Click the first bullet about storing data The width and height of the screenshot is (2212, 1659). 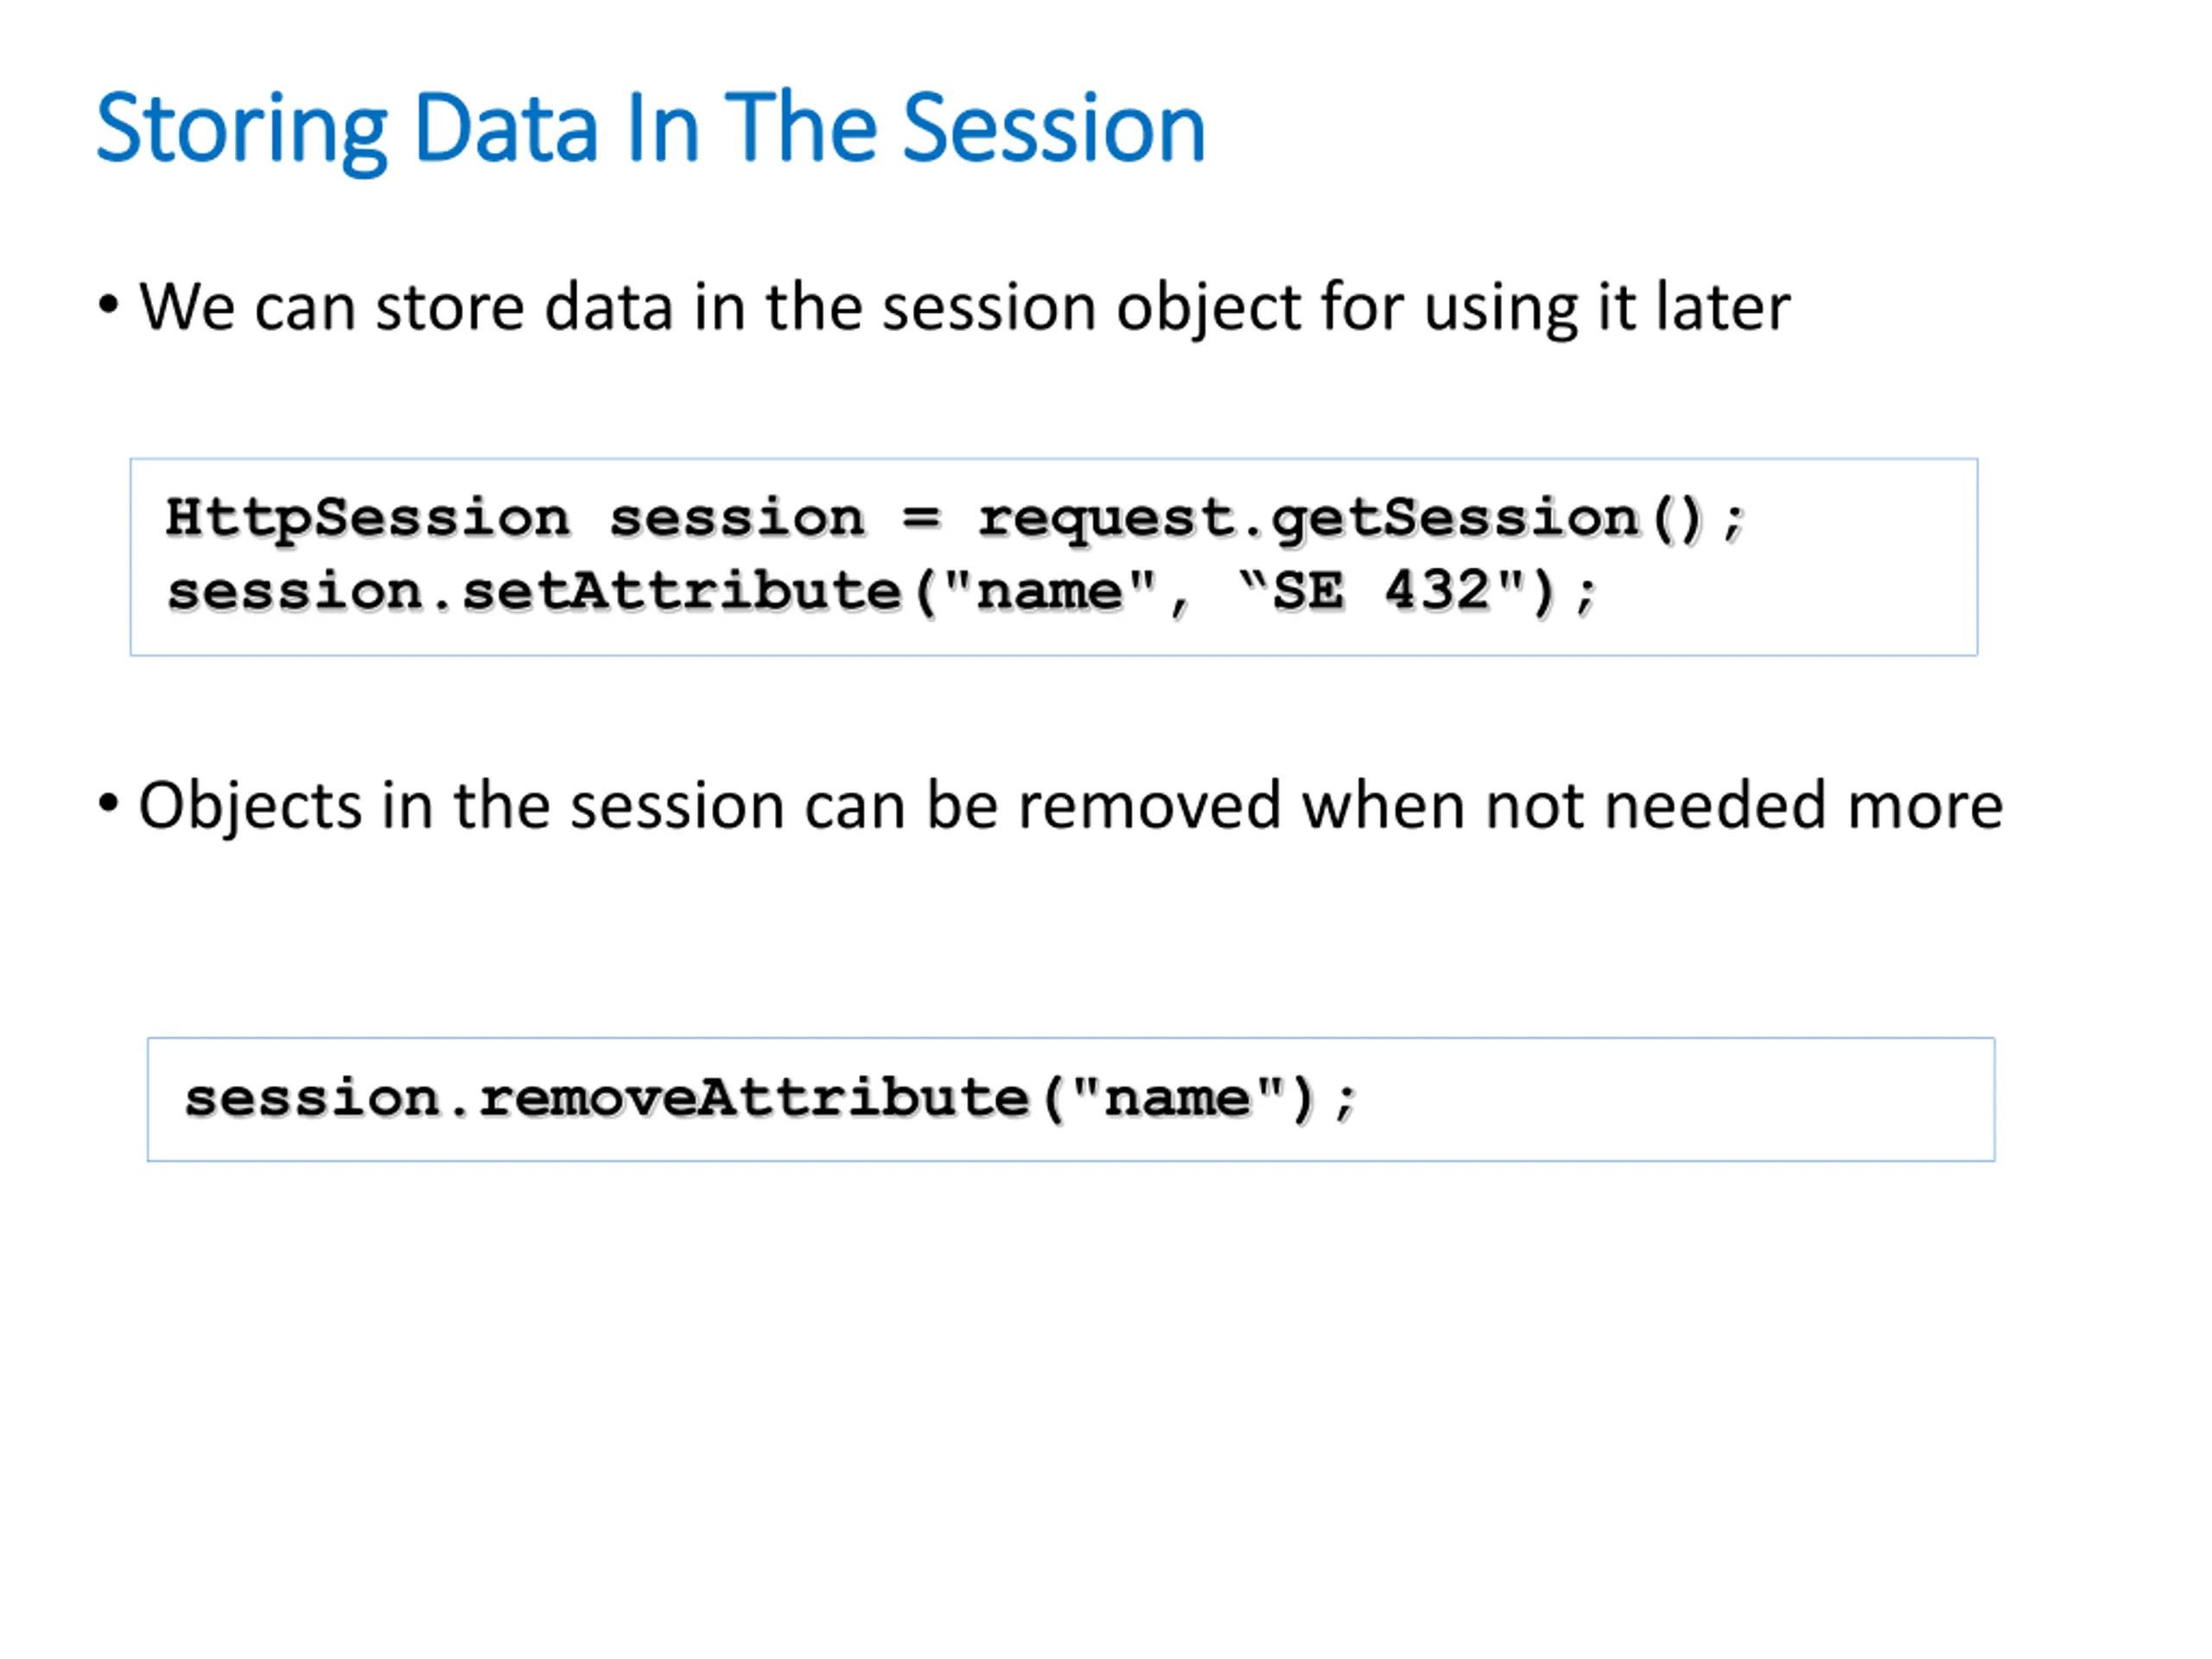tap(964, 307)
